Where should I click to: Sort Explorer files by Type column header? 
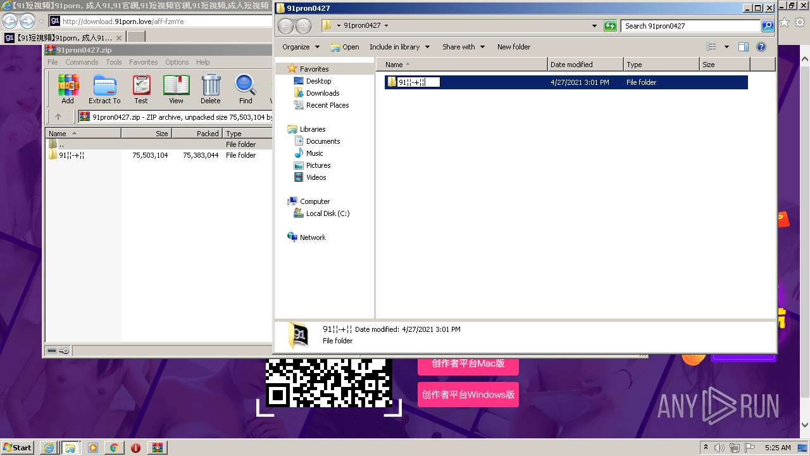coord(661,65)
